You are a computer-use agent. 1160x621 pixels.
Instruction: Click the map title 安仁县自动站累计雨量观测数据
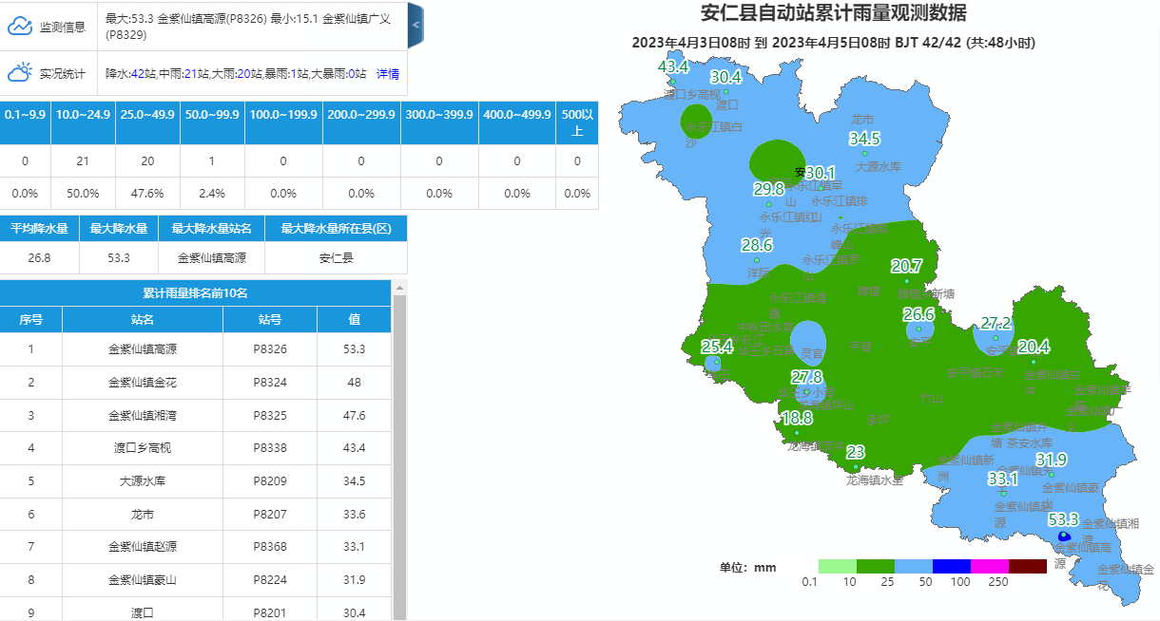click(x=834, y=13)
